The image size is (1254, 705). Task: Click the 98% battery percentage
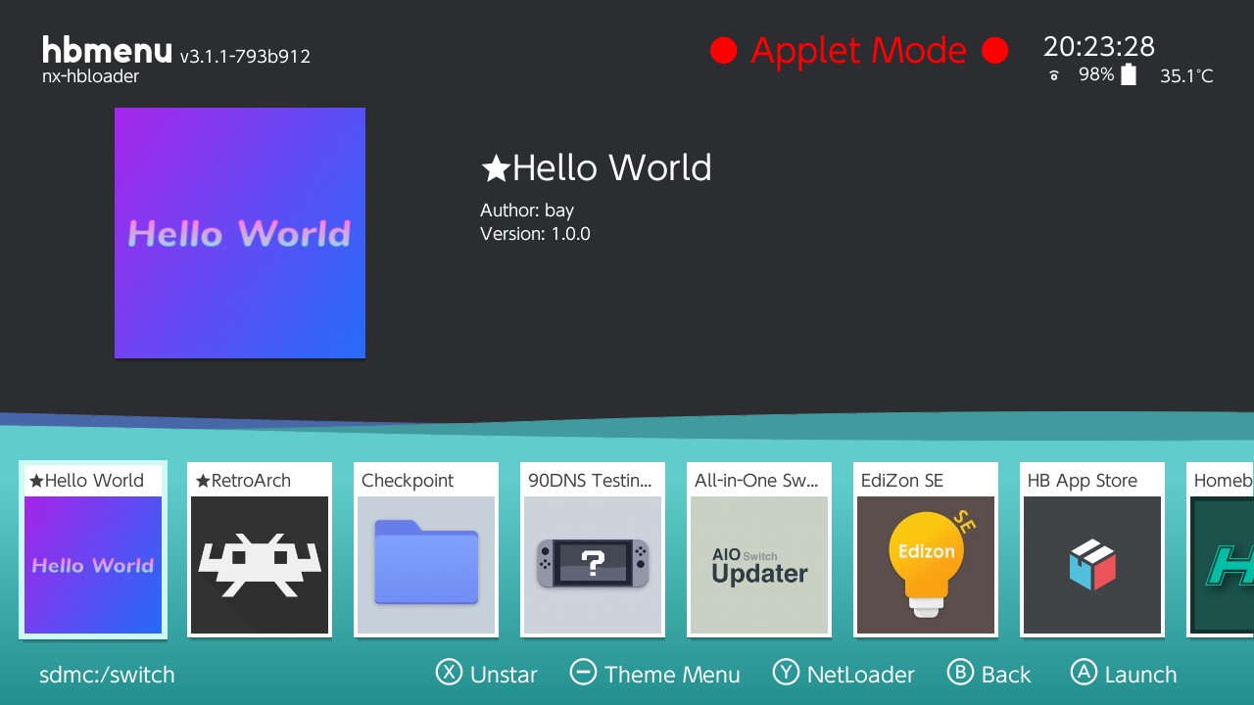(1096, 74)
